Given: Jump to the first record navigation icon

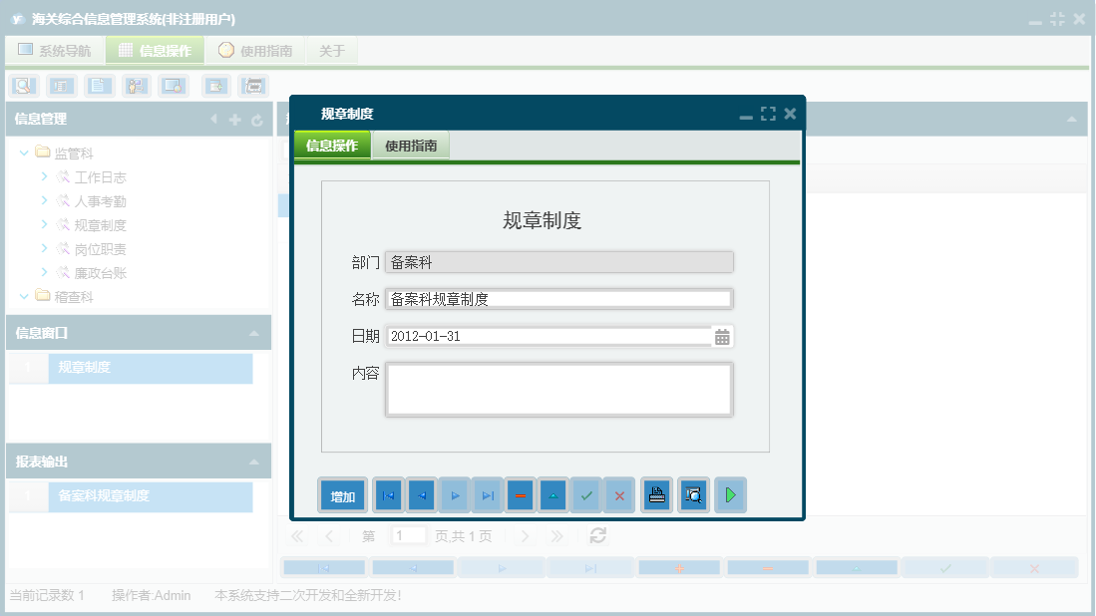Looking at the screenshot, I should [x=387, y=494].
